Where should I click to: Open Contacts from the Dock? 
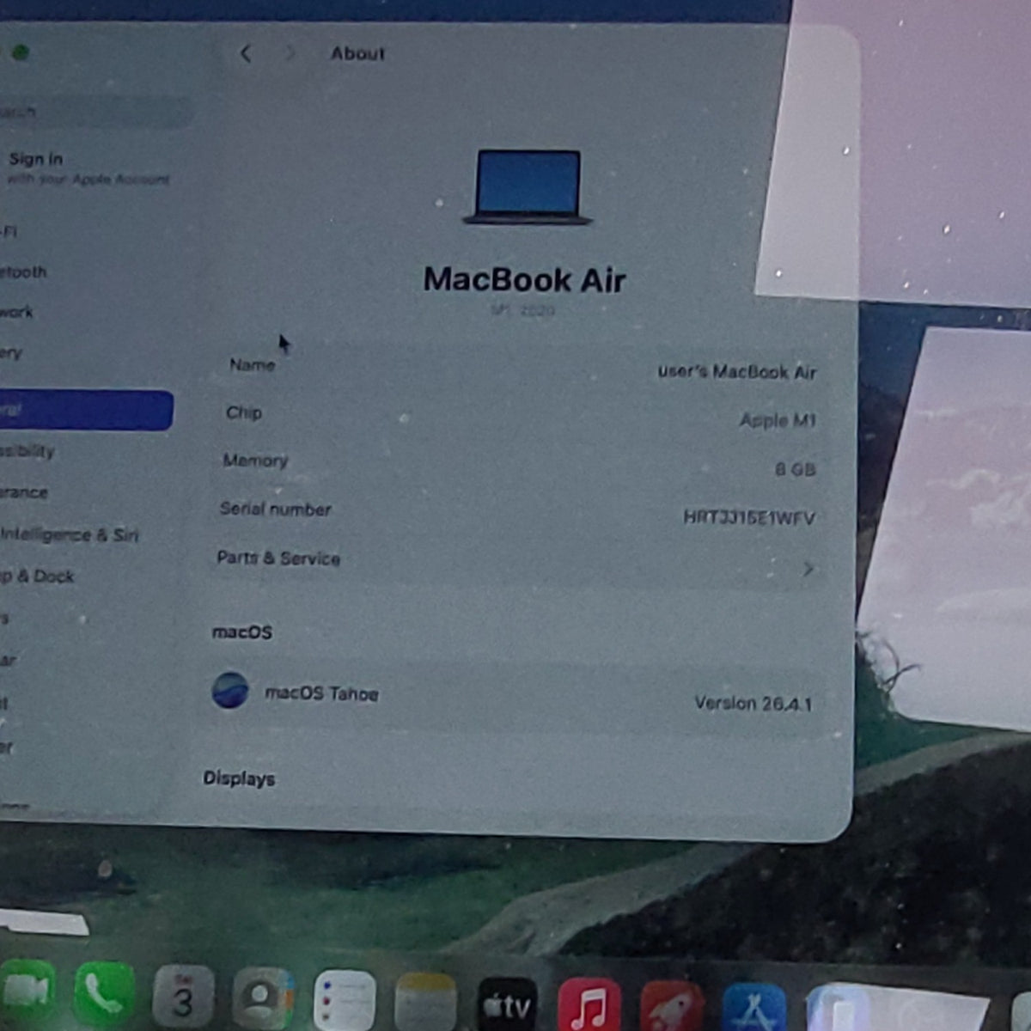263,998
